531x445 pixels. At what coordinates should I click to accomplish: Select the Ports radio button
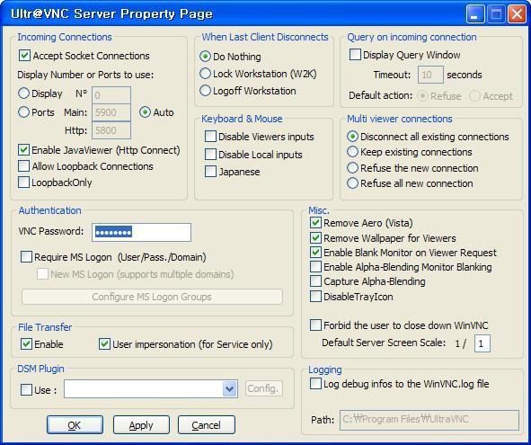point(23,112)
